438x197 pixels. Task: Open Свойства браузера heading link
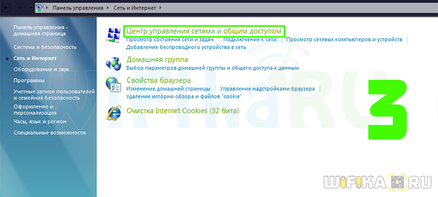coord(159,80)
